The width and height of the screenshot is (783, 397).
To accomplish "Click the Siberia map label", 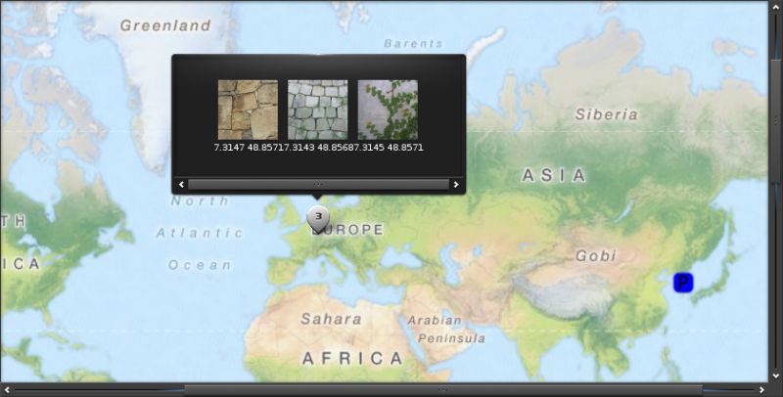I will pyautogui.click(x=607, y=114).
